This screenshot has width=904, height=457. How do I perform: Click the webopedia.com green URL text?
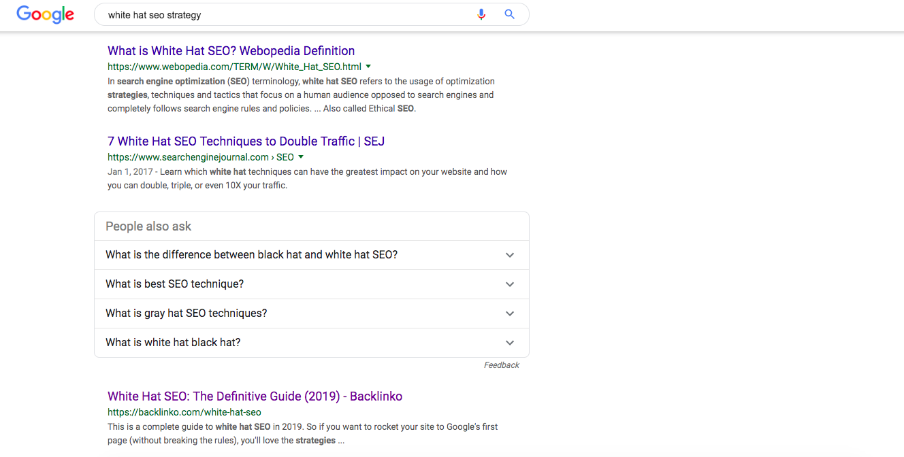(234, 67)
